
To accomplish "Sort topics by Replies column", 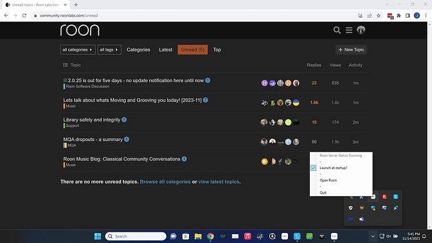I will (314, 65).
